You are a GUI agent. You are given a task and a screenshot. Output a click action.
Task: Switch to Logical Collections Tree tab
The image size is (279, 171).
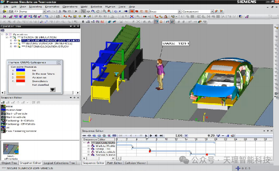click(x=59, y=163)
